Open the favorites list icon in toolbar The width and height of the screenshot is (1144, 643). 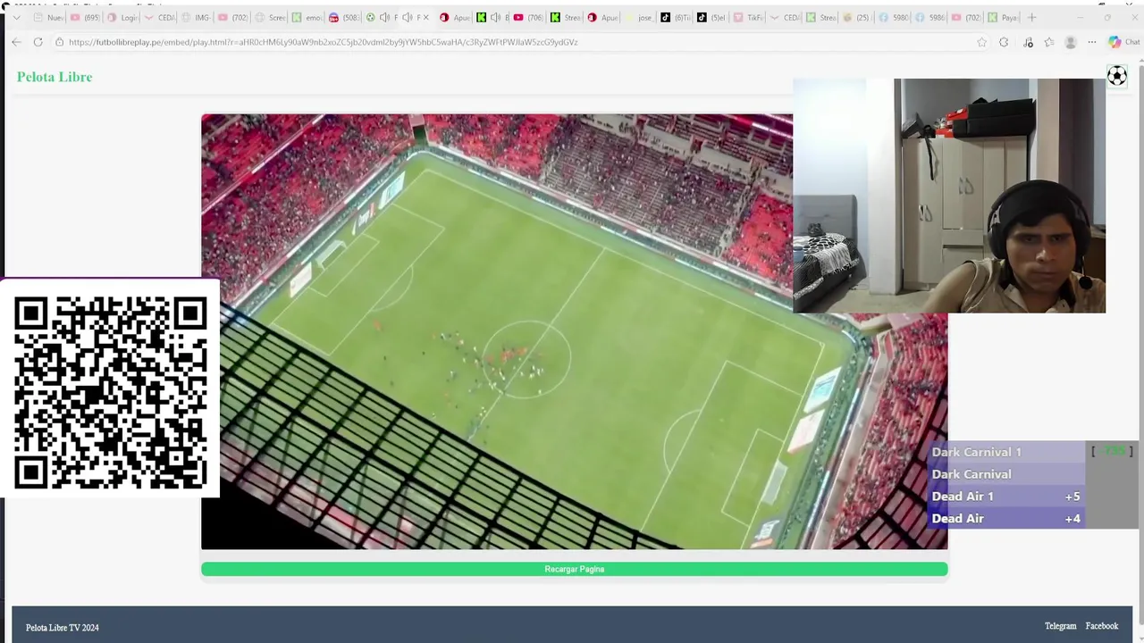[x=1049, y=42]
